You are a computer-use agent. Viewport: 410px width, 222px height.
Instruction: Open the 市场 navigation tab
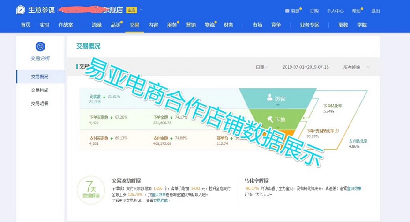(257, 25)
